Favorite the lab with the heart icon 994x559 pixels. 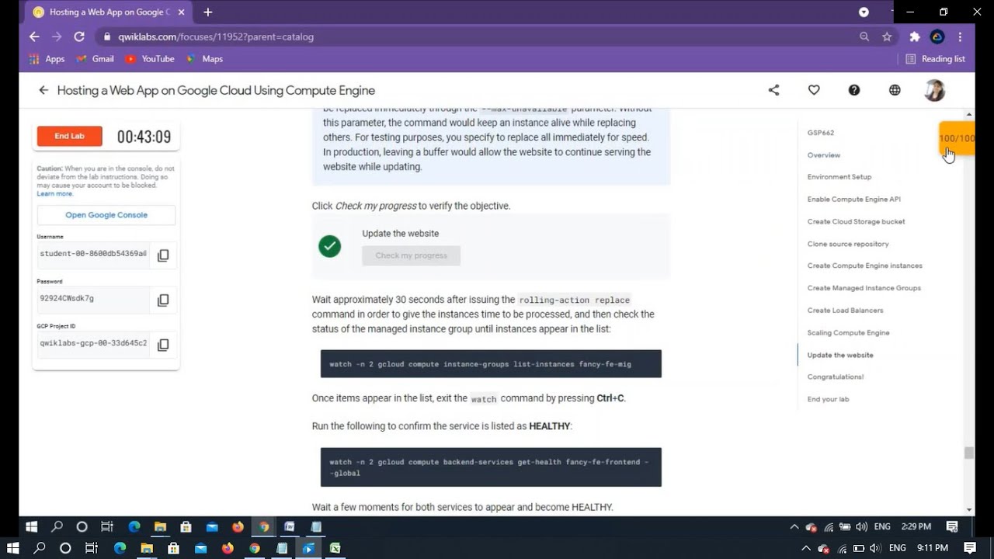[x=814, y=90]
